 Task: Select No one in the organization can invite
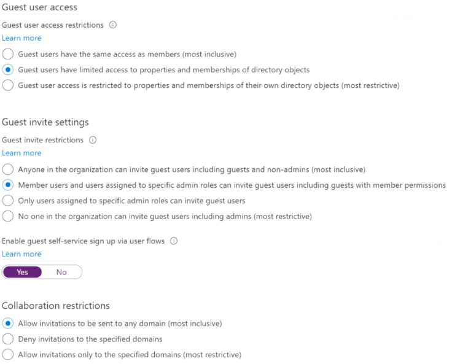tap(8, 216)
